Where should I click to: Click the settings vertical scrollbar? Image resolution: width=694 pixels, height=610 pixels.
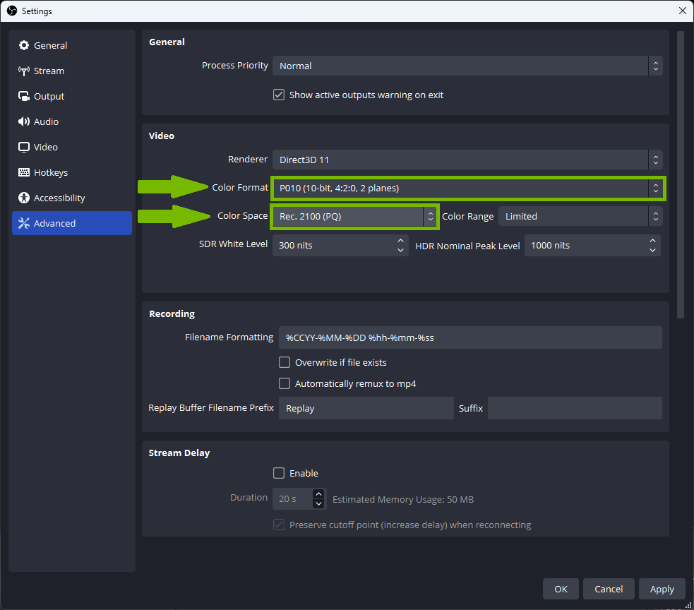tap(681, 174)
